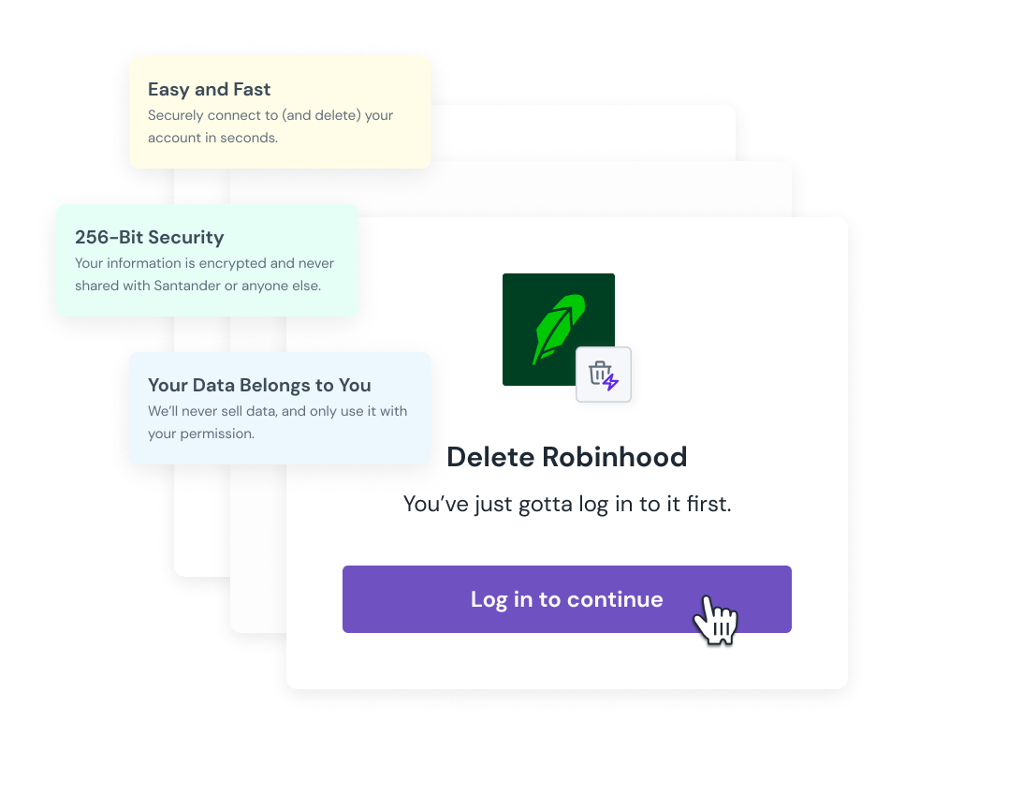Click the 'We'll never sell data' text

pos(277,422)
